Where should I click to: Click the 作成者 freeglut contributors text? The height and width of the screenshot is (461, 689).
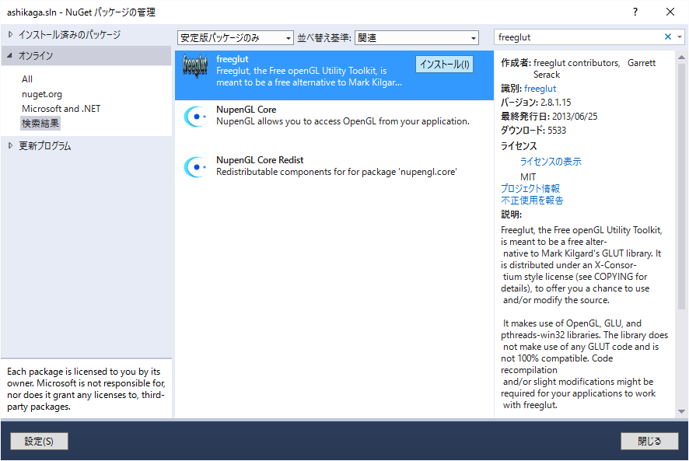[x=579, y=68]
